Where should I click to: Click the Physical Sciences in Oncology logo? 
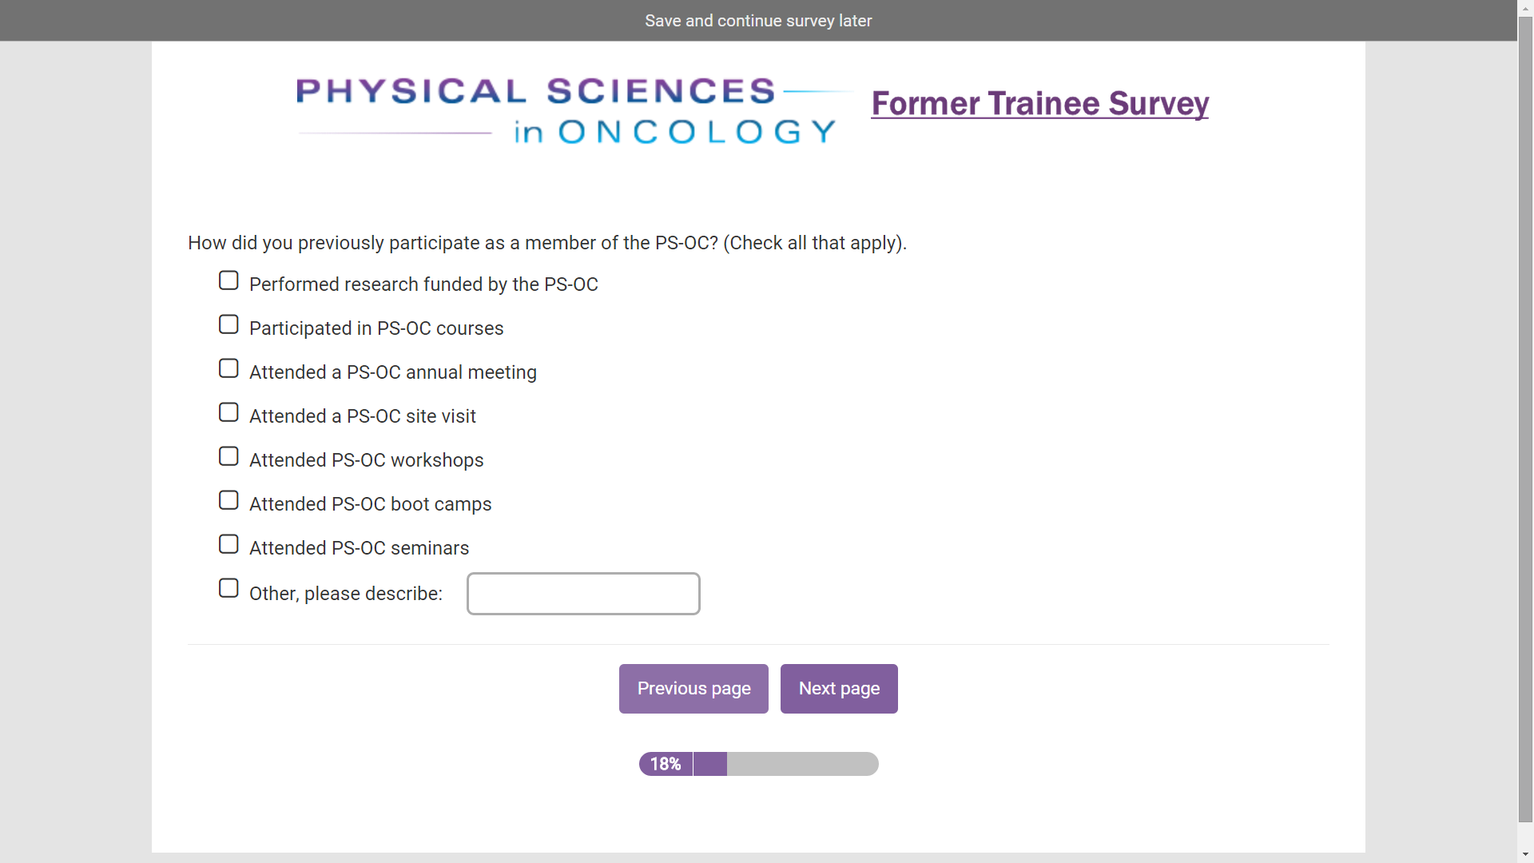tap(567, 111)
